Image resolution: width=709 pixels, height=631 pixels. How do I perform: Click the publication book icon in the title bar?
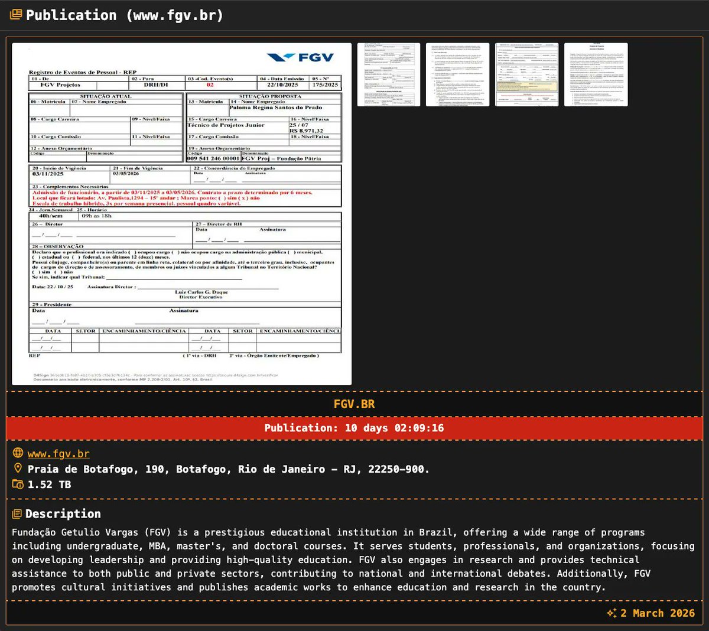coord(15,15)
